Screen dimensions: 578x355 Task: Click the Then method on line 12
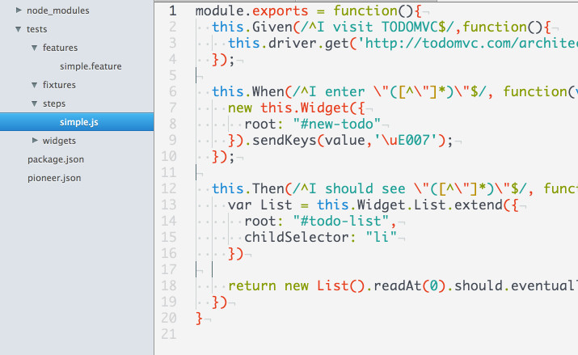268,188
